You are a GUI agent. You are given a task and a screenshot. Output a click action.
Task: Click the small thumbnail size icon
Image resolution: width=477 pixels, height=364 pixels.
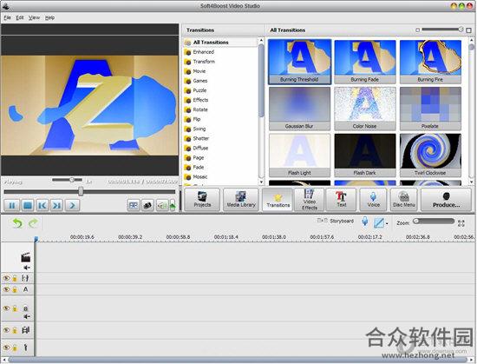(417, 30)
